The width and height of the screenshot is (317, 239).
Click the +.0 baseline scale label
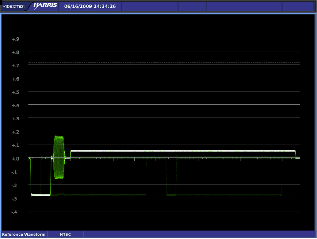[x=15, y=159]
